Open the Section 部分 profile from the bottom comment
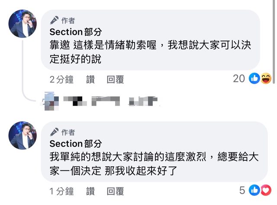The height and width of the screenshot is (205, 277). [76, 143]
